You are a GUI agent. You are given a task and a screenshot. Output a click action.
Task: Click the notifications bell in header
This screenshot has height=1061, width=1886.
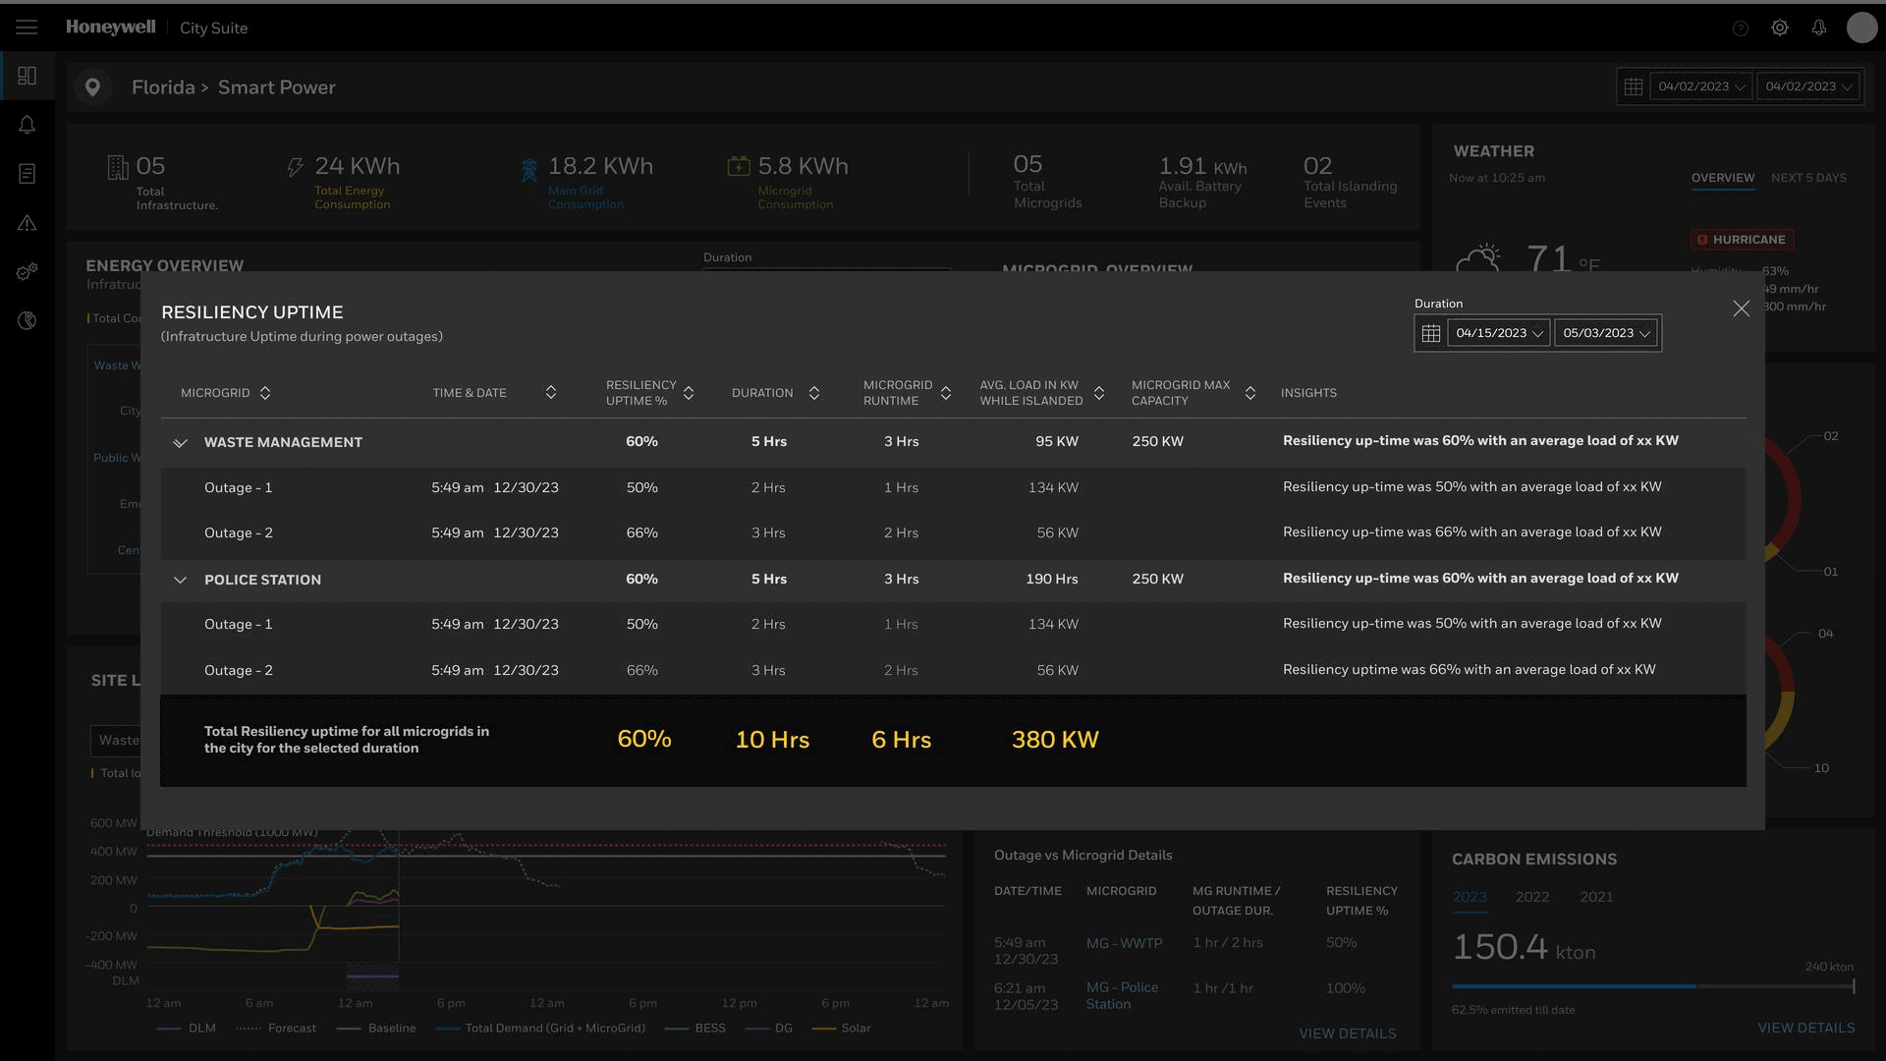1818,28
